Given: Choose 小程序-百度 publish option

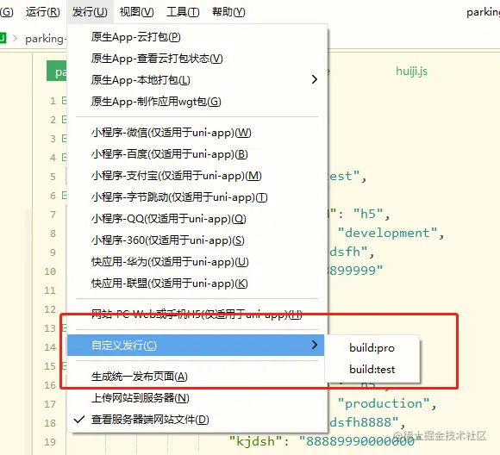Looking at the screenshot, I should click(197, 154).
